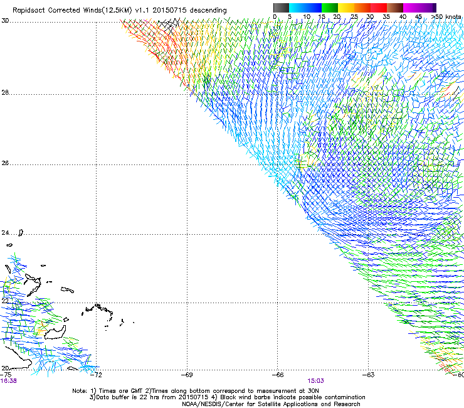Select the blue 10-15 knots legend swatch
464x408 pixels.
click(314, 8)
